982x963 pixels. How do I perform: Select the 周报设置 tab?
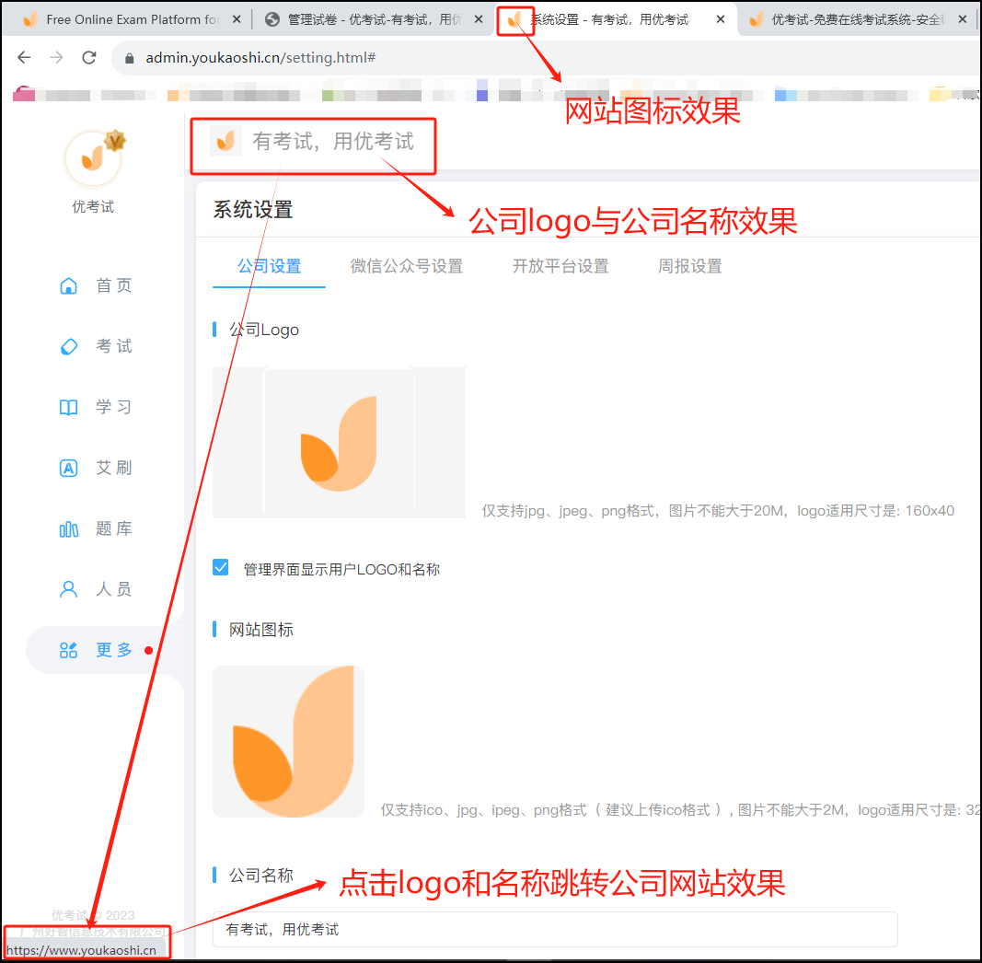(689, 266)
